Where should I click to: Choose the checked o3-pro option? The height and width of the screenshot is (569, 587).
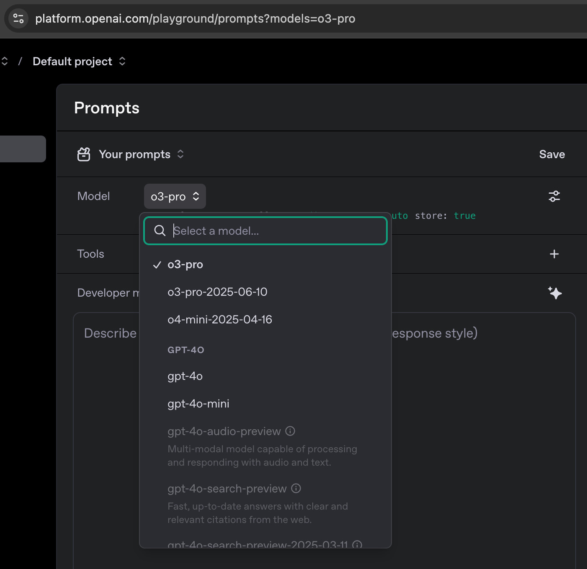(265, 264)
